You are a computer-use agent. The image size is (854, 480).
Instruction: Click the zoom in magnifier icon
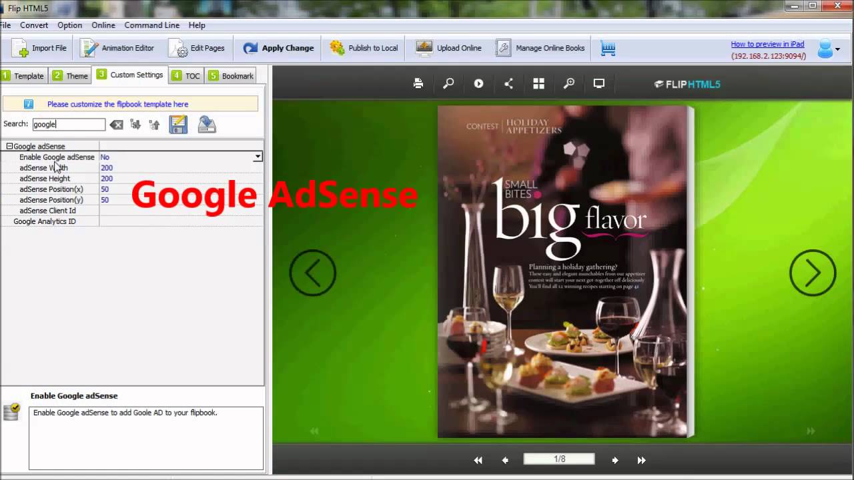point(569,83)
